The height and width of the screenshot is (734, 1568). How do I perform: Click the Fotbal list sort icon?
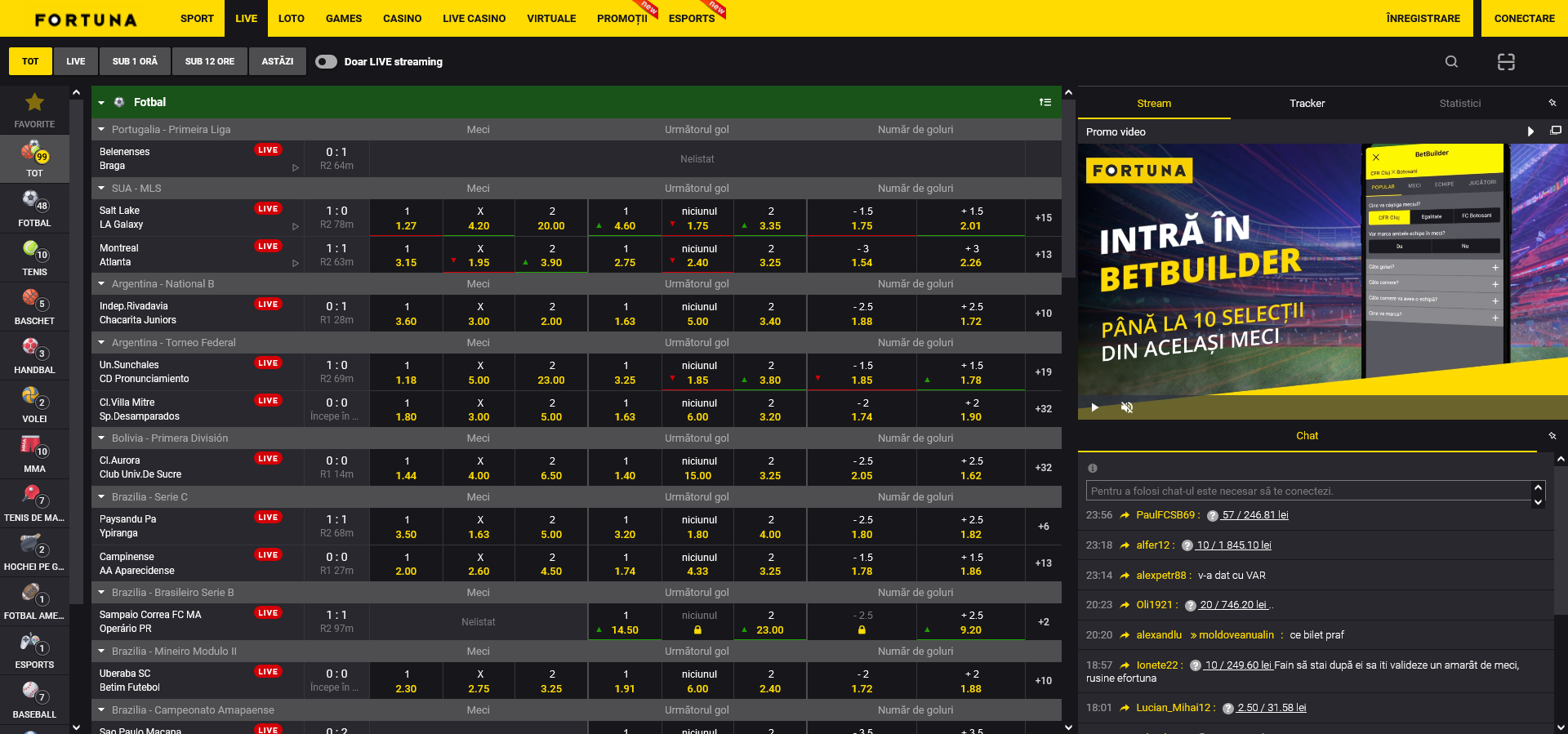pos(1045,102)
